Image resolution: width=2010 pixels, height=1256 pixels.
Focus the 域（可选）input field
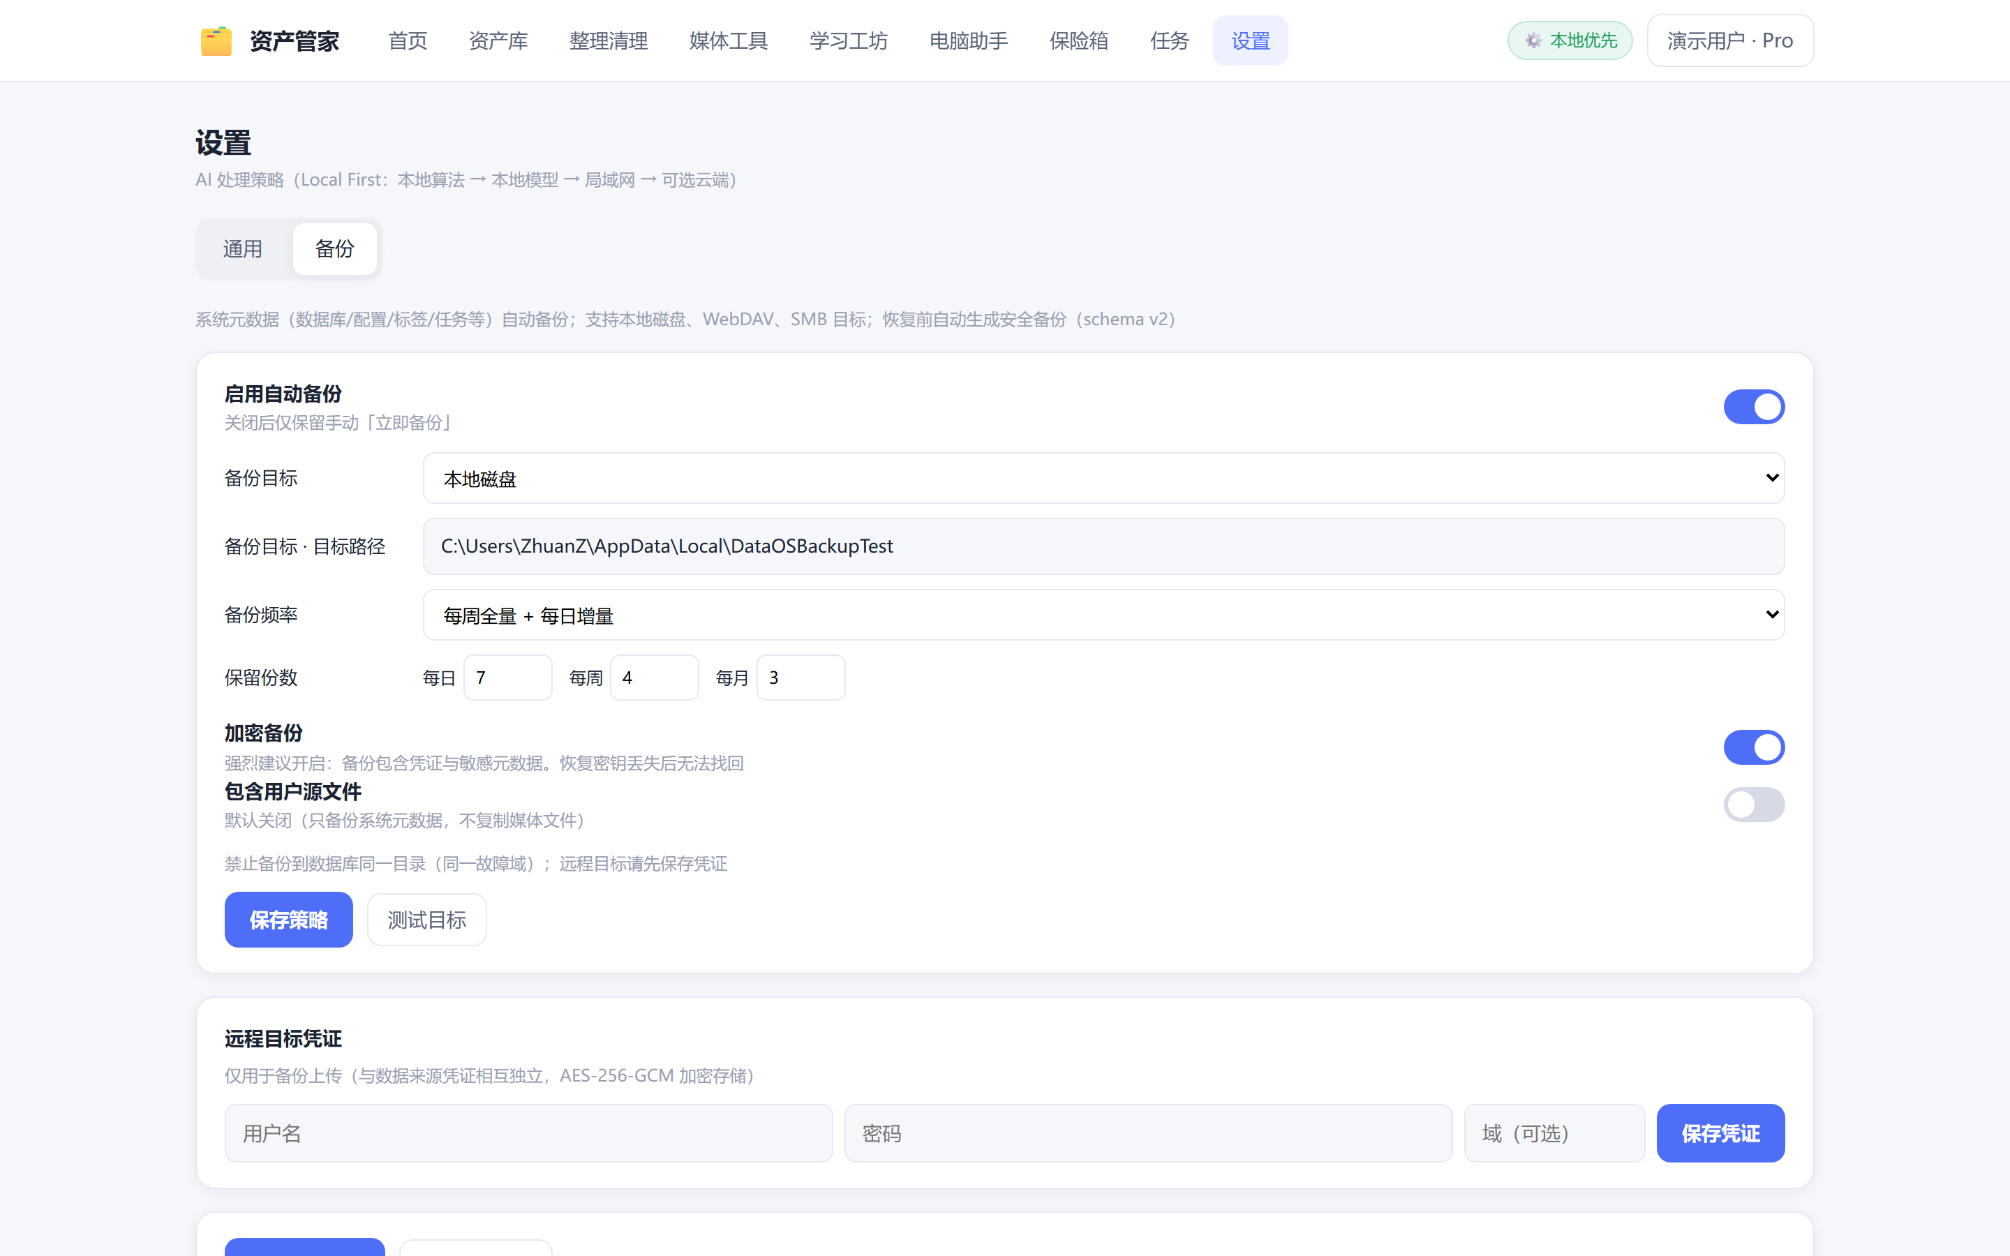[x=1554, y=1133]
